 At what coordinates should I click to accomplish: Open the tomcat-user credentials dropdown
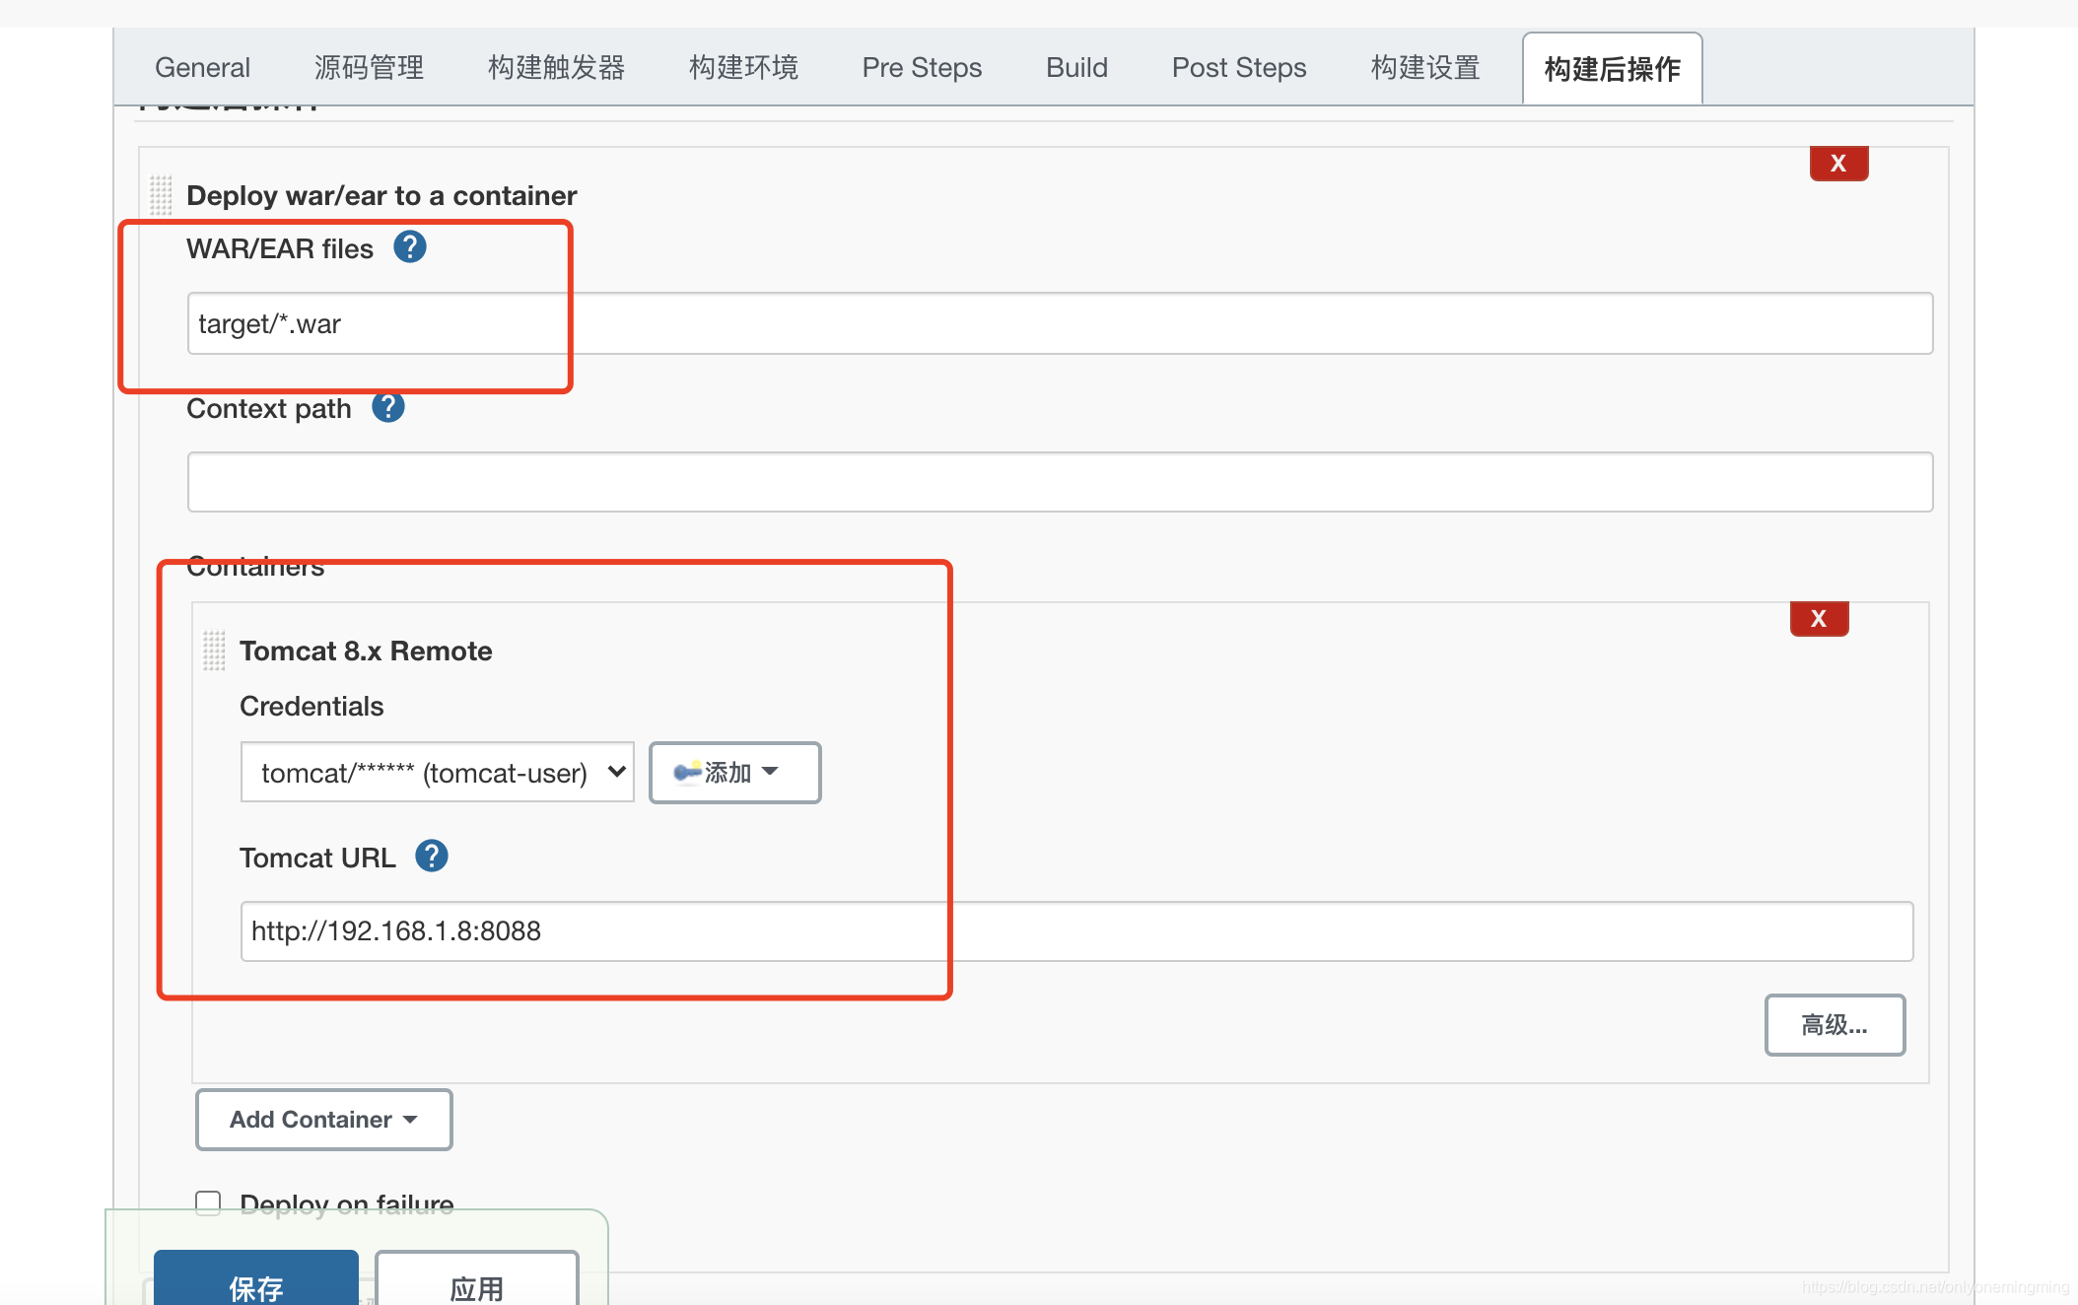pyautogui.click(x=437, y=772)
